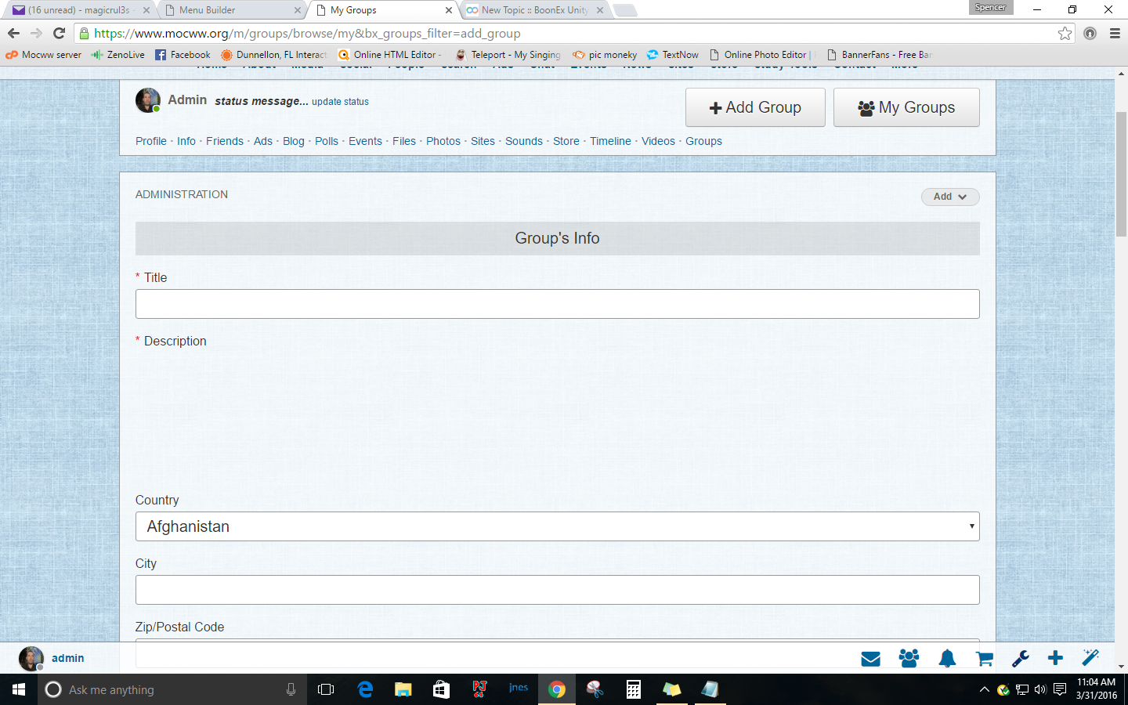
Task: Open the ZenoLive bookmark
Action: (118, 55)
